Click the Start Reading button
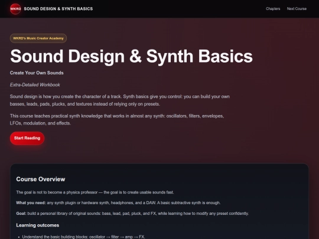This screenshot has width=319, height=239. pos(27,138)
